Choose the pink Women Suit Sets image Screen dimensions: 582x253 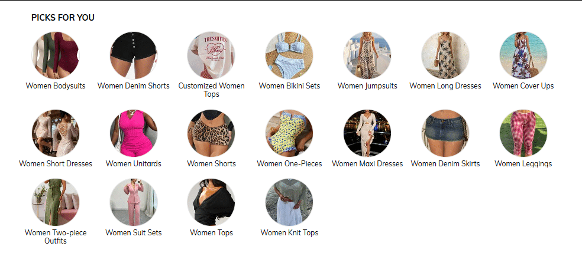133,202
